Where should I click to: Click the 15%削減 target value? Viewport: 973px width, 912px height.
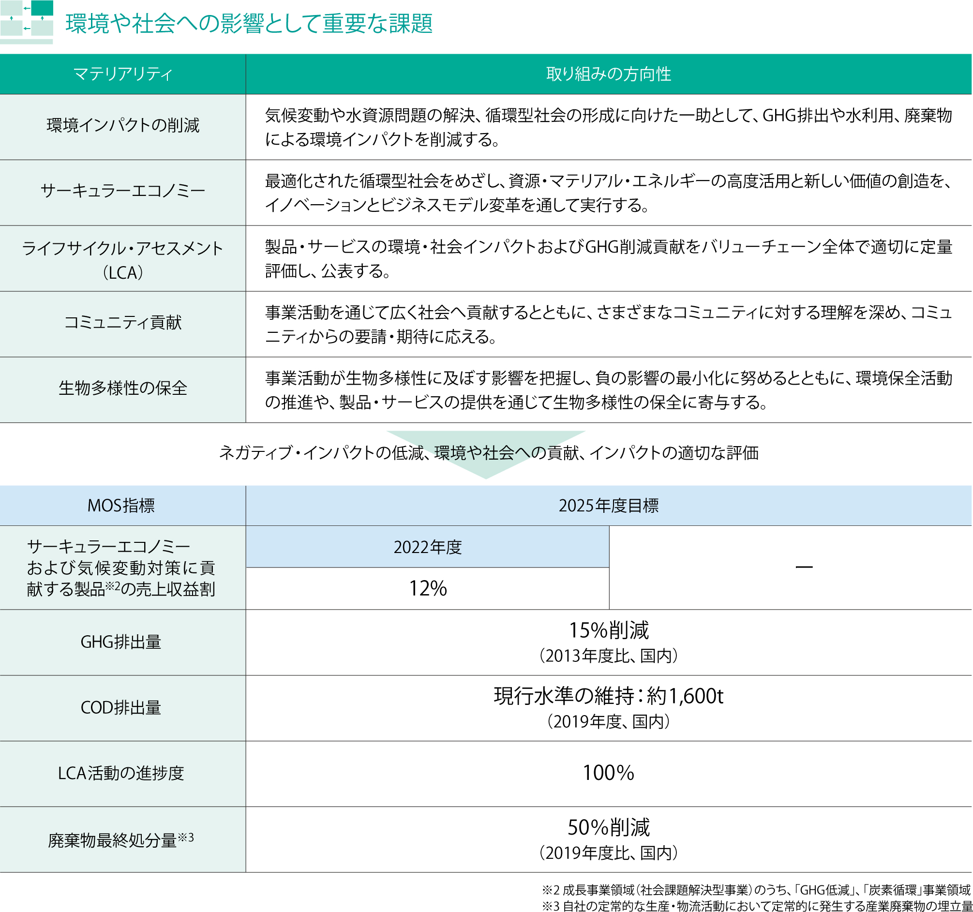click(x=608, y=630)
